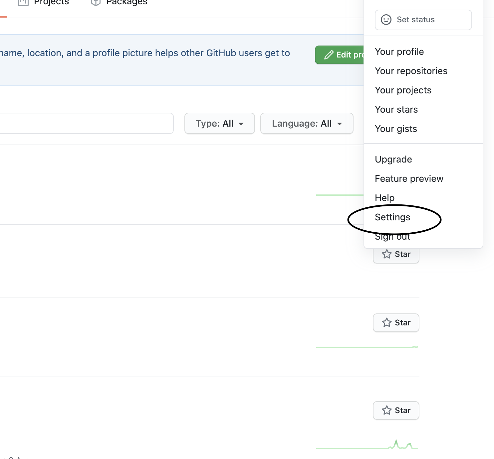Click the star icon on the middle repository
Image resolution: width=494 pixels, height=459 pixels.
click(x=386, y=323)
